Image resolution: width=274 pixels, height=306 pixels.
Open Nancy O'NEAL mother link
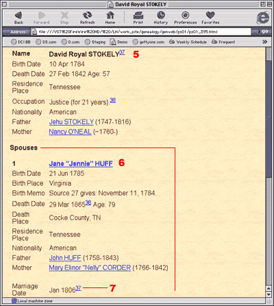pyautogui.click(x=70, y=132)
